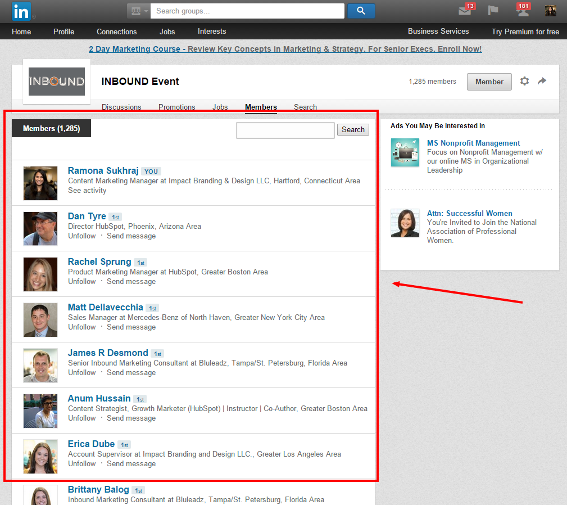567x505 pixels.
Task: Send message to Rachel Sprung
Action: tap(131, 281)
